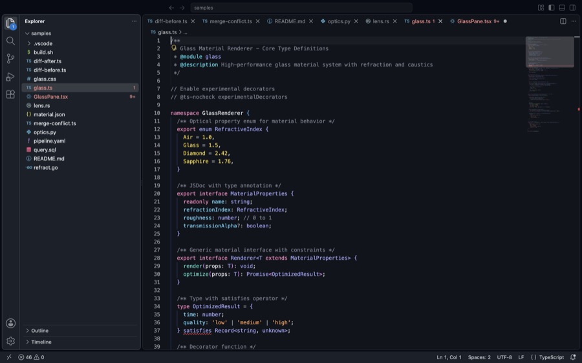Screen dimensions: 582x363
Task: Open the Extensions view icon
Action: click(10, 94)
